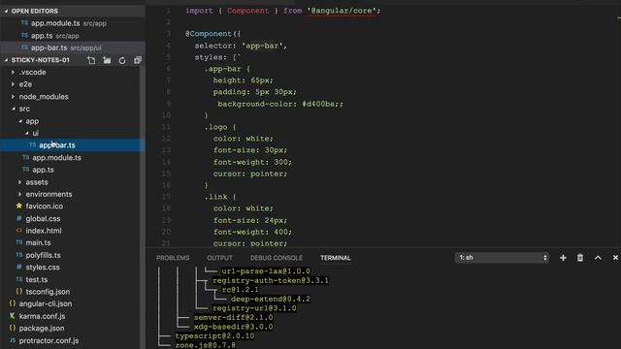This screenshot has width=621, height=349.
Task: Click the Karma icon beside karma.conf.js
Action: pyautogui.click(x=13, y=316)
